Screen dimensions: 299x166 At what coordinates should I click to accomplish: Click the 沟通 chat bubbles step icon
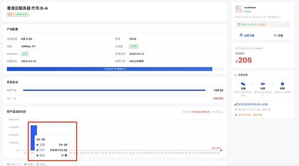(x=243, y=84)
